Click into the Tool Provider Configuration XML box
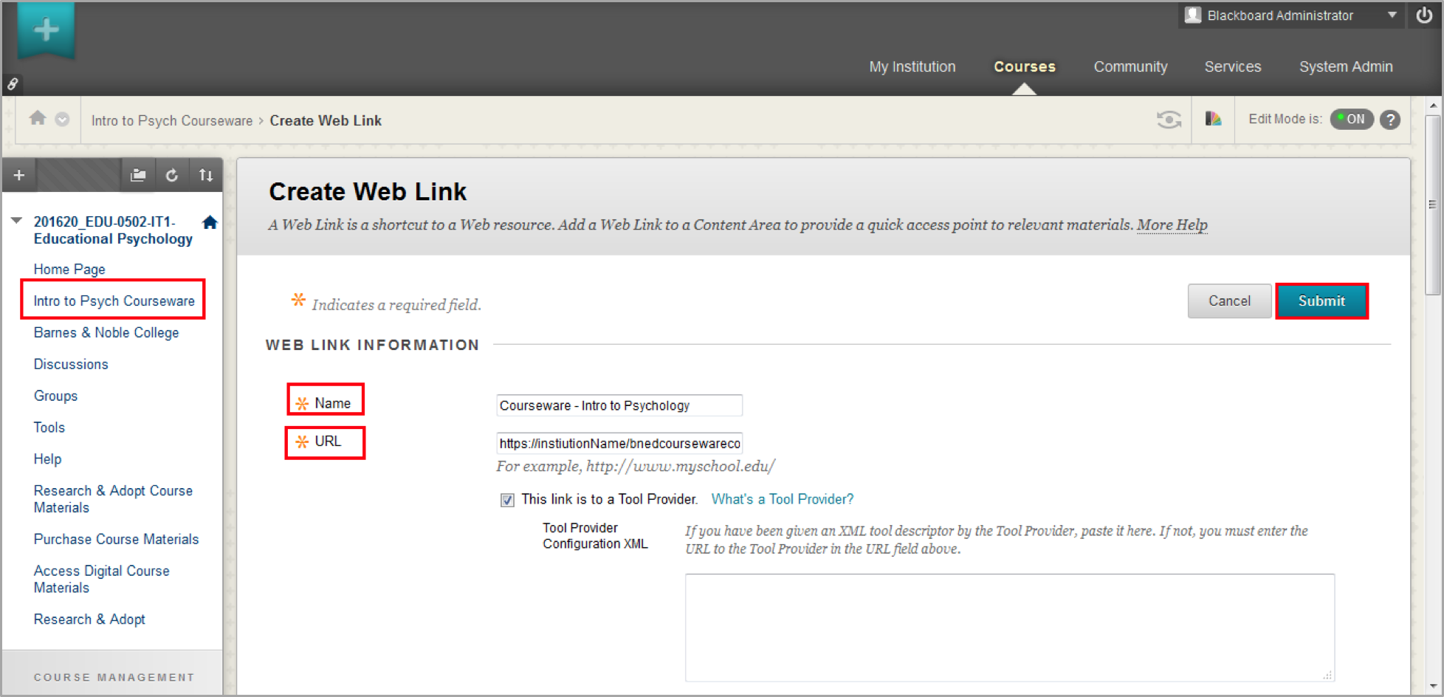The width and height of the screenshot is (1444, 697). pyautogui.click(x=1008, y=627)
